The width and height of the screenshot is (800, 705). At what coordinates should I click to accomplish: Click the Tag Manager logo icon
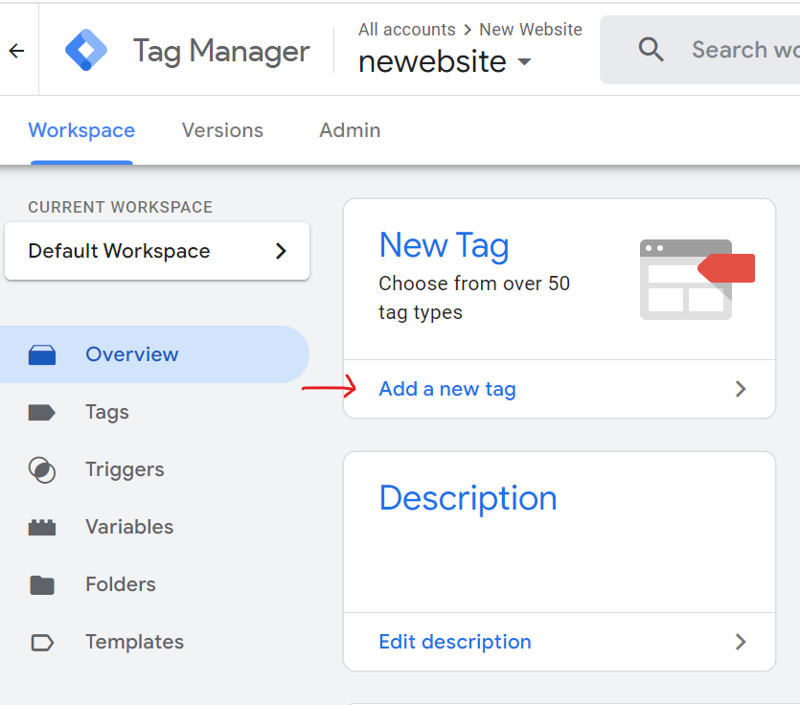click(x=86, y=50)
